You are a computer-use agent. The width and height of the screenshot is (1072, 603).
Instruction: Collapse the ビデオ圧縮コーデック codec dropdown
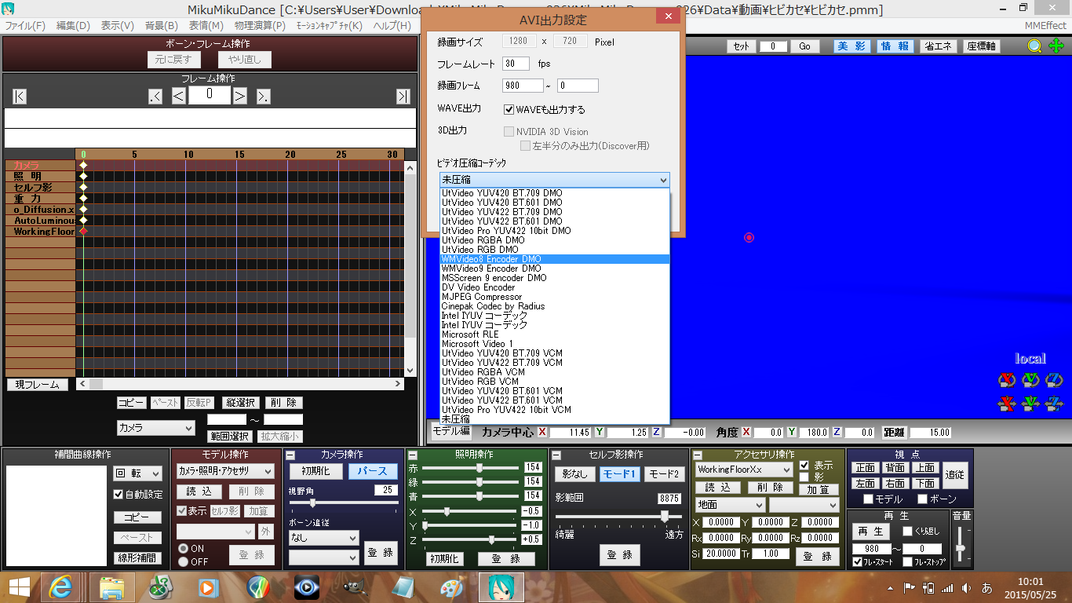pos(664,180)
